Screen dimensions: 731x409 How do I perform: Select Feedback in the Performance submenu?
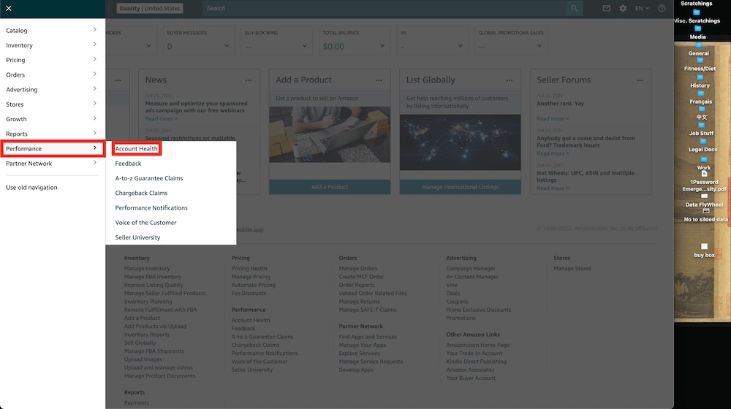click(128, 164)
